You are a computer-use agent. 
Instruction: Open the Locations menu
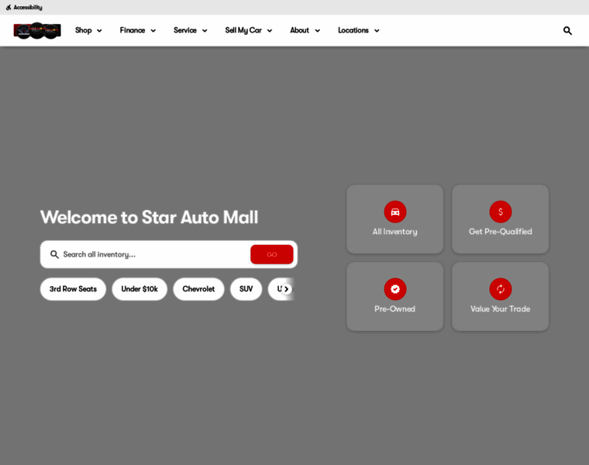click(x=353, y=30)
